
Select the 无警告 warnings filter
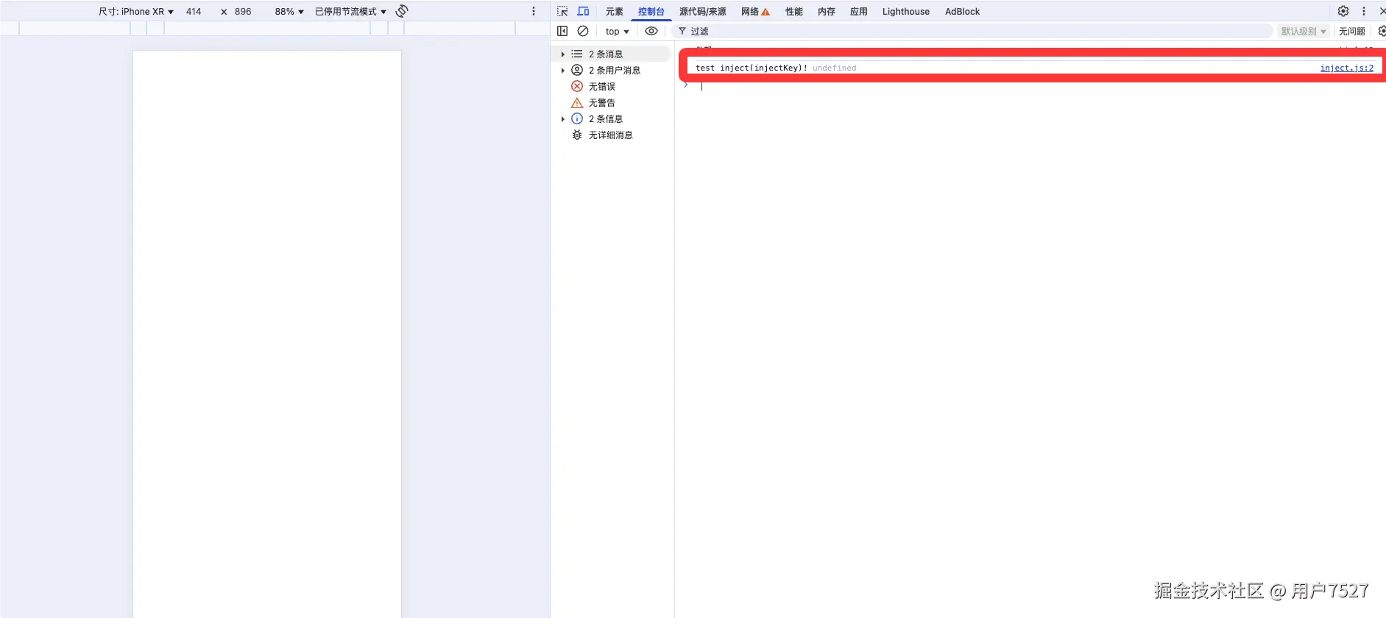click(601, 103)
